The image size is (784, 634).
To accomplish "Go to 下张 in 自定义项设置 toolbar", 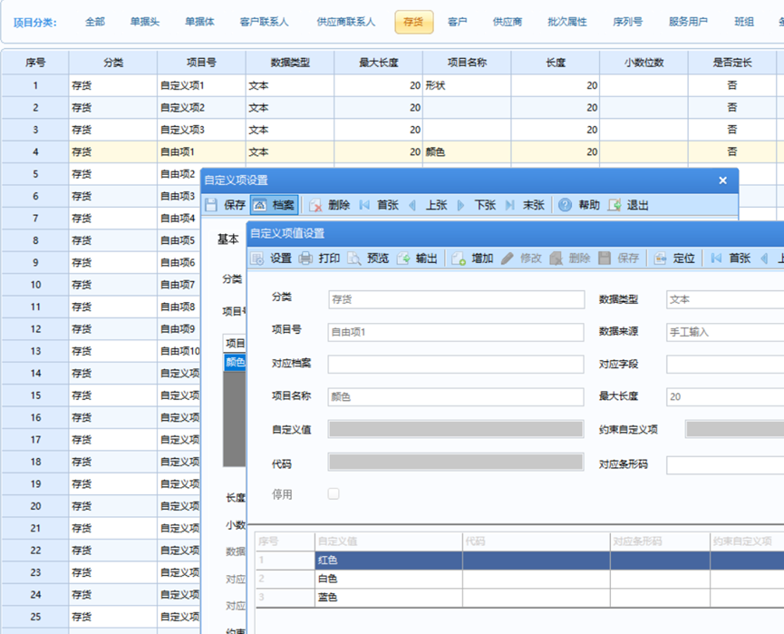I will pos(477,205).
